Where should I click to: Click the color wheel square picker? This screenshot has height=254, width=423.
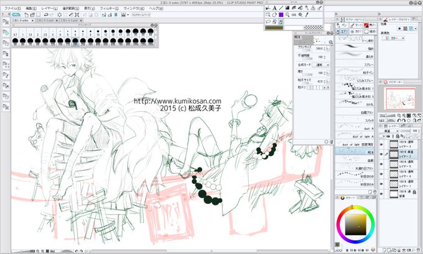(x=356, y=225)
